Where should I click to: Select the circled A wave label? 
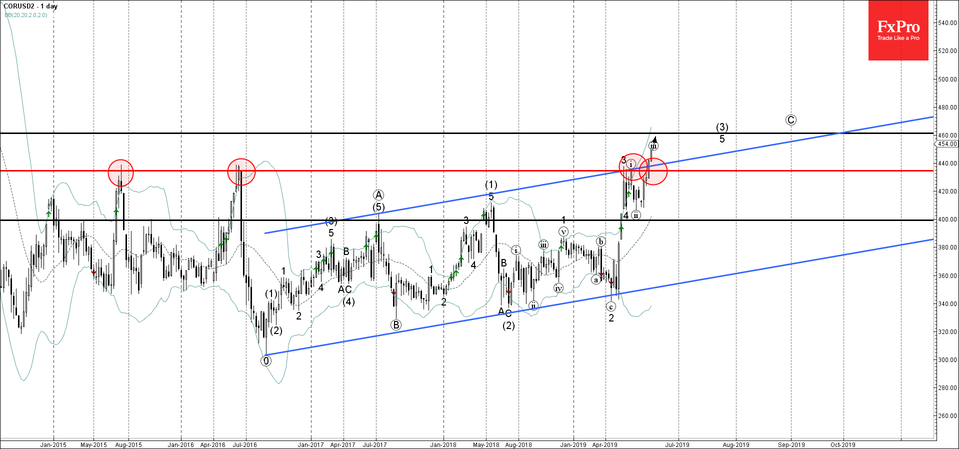point(378,195)
